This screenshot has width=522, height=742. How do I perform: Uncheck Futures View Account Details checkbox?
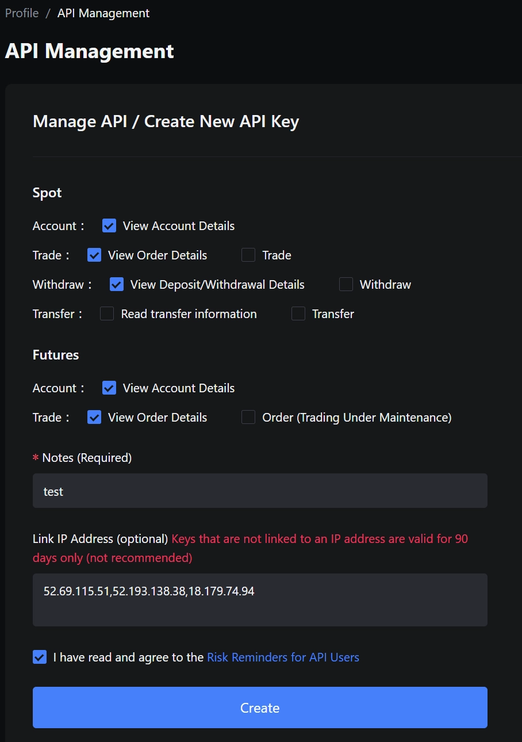[x=109, y=388]
